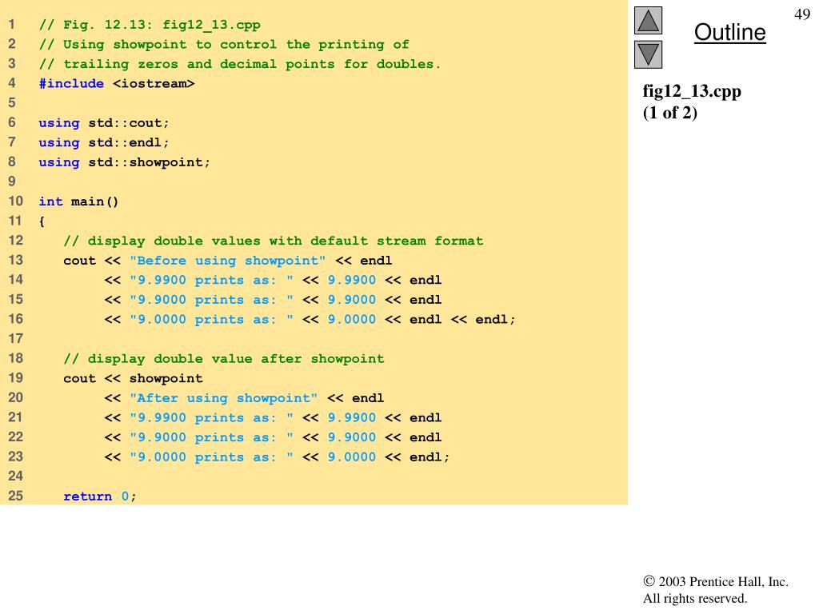
Task: Click '#include <iostream>' on line 4
Action: 117,83
